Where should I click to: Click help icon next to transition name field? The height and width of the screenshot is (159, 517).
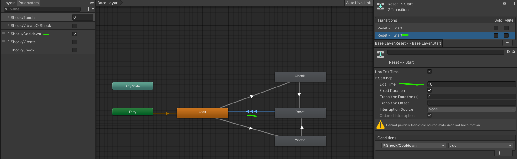[508, 52]
